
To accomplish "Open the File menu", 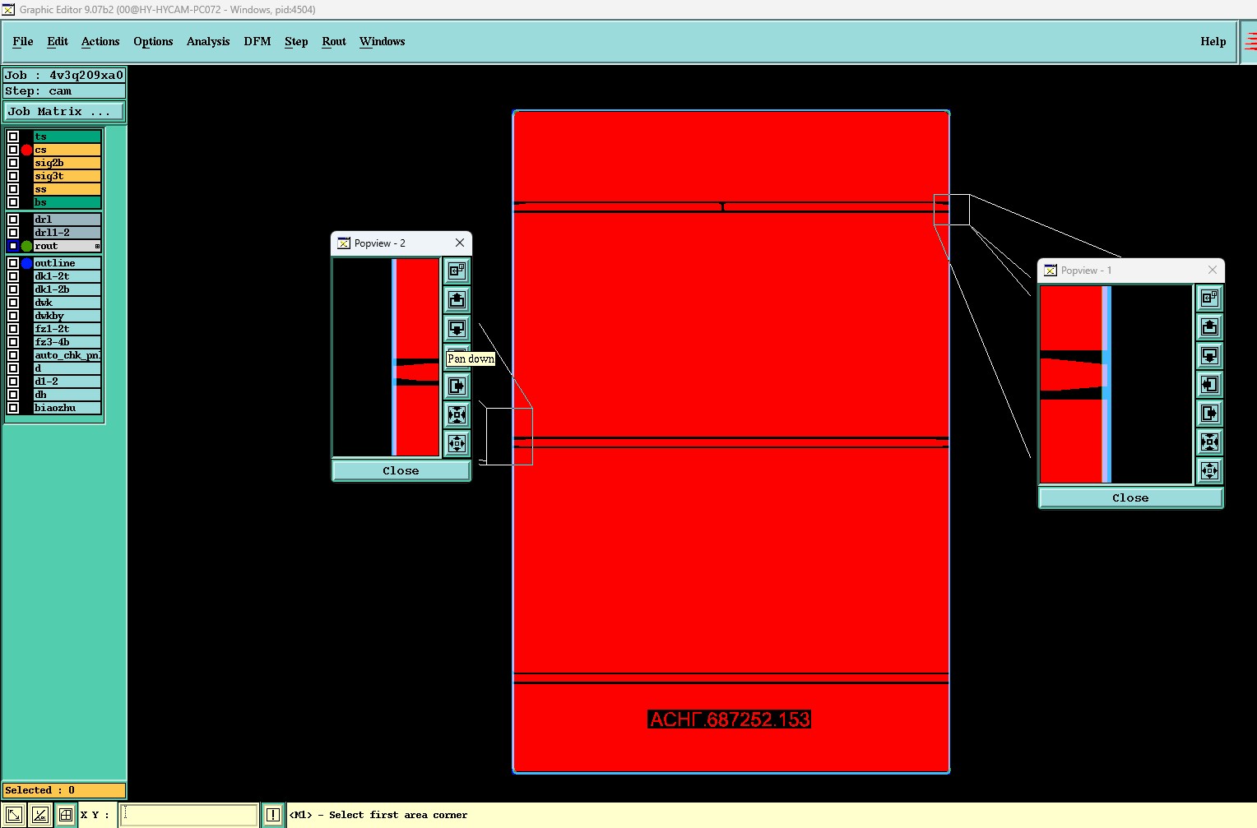I will (23, 41).
